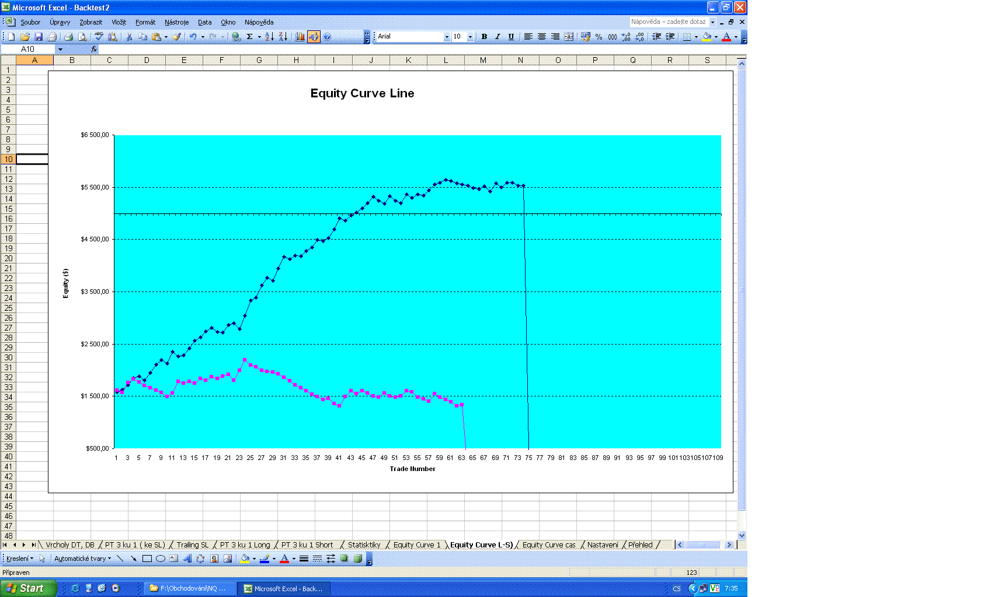This screenshot has width=981, height=597.
Task: Click the Open file folder icon
Action: point(25,37)
